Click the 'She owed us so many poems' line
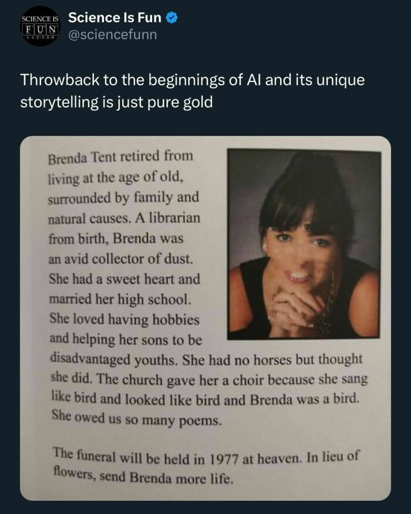 coord(137,418)
